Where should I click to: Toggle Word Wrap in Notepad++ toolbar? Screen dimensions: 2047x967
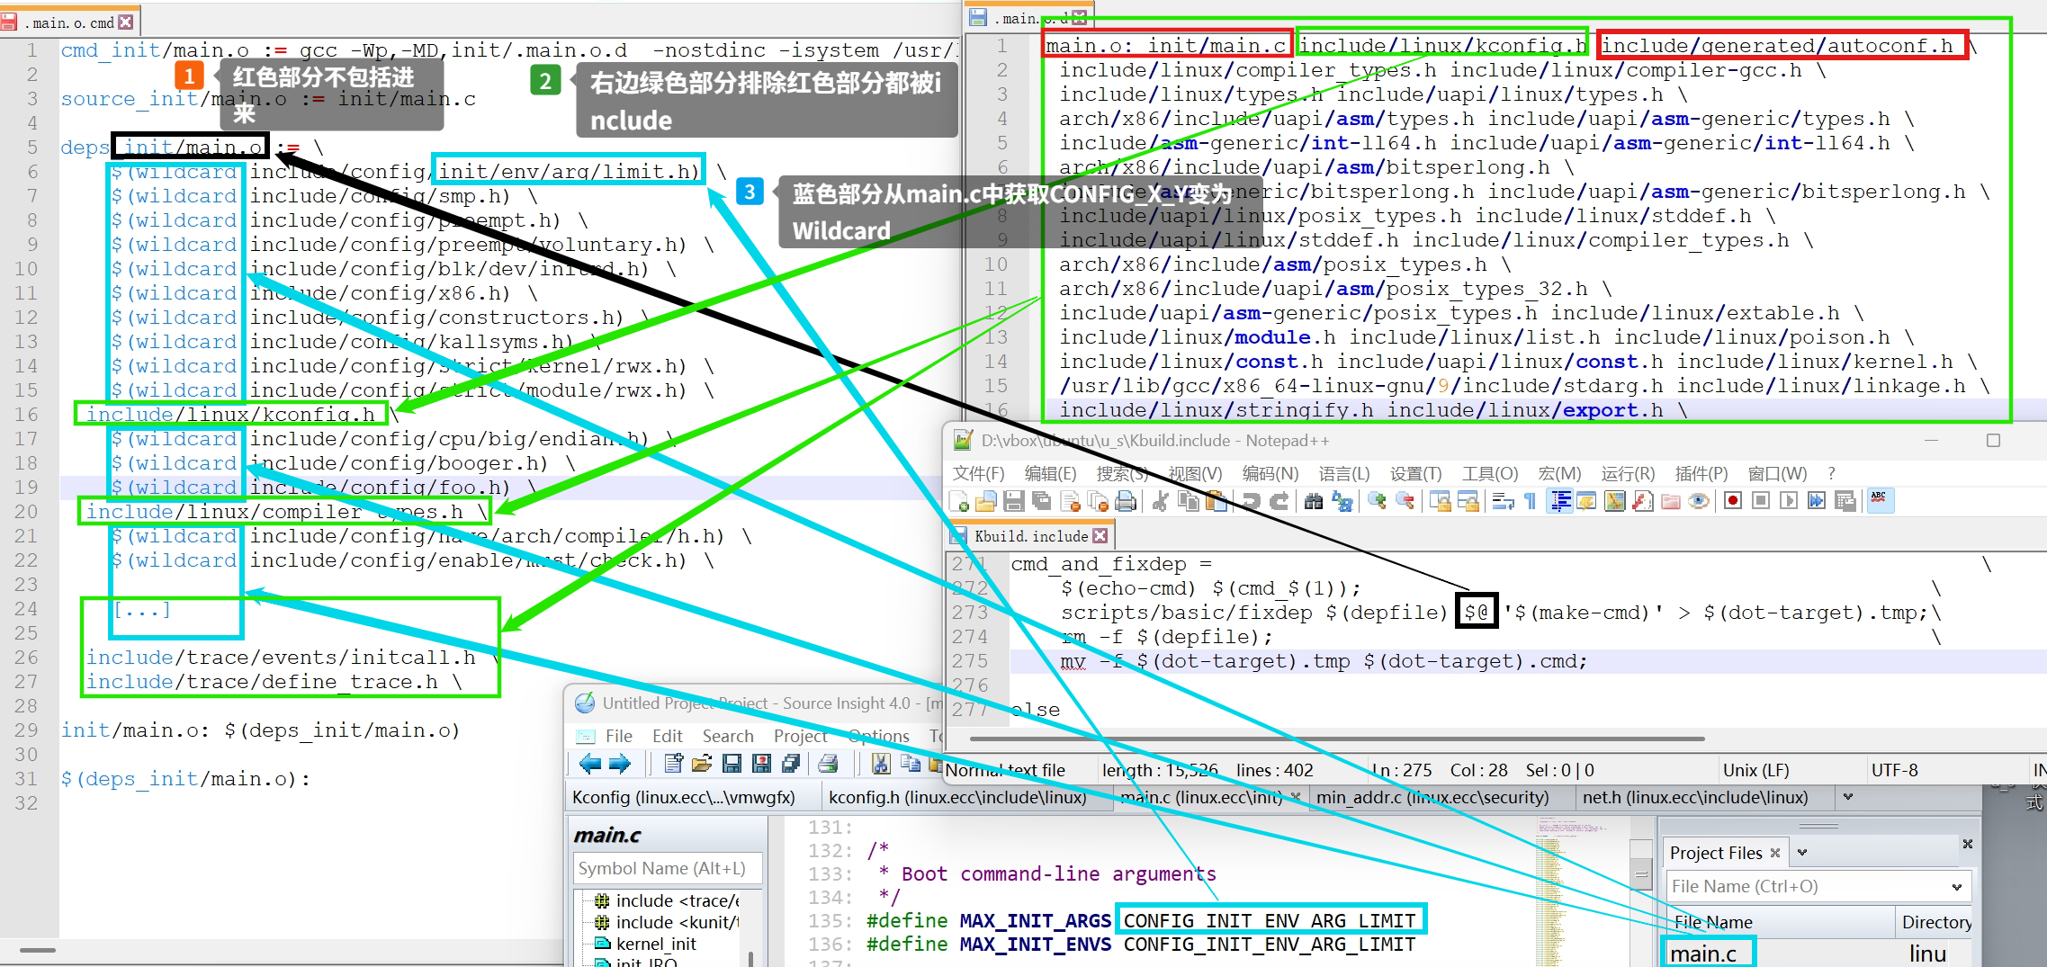coord(1503,501)
